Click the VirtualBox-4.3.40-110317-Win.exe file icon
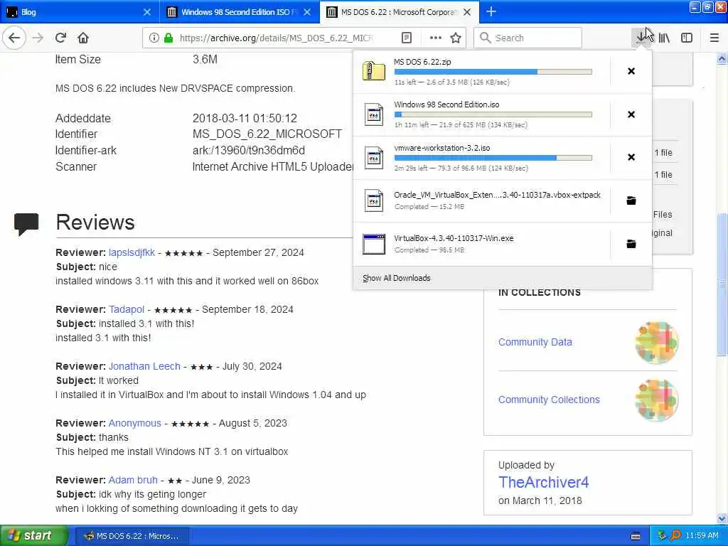Image resolution: width=728 pixels, height=546 pixels. 374,244
